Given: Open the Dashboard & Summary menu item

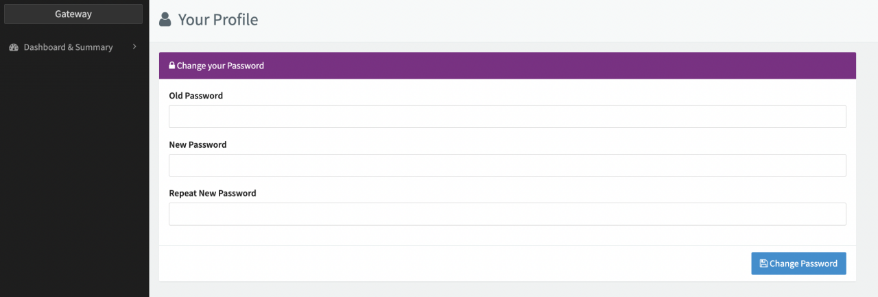Looking at the screenshot, I should [68, 47].
